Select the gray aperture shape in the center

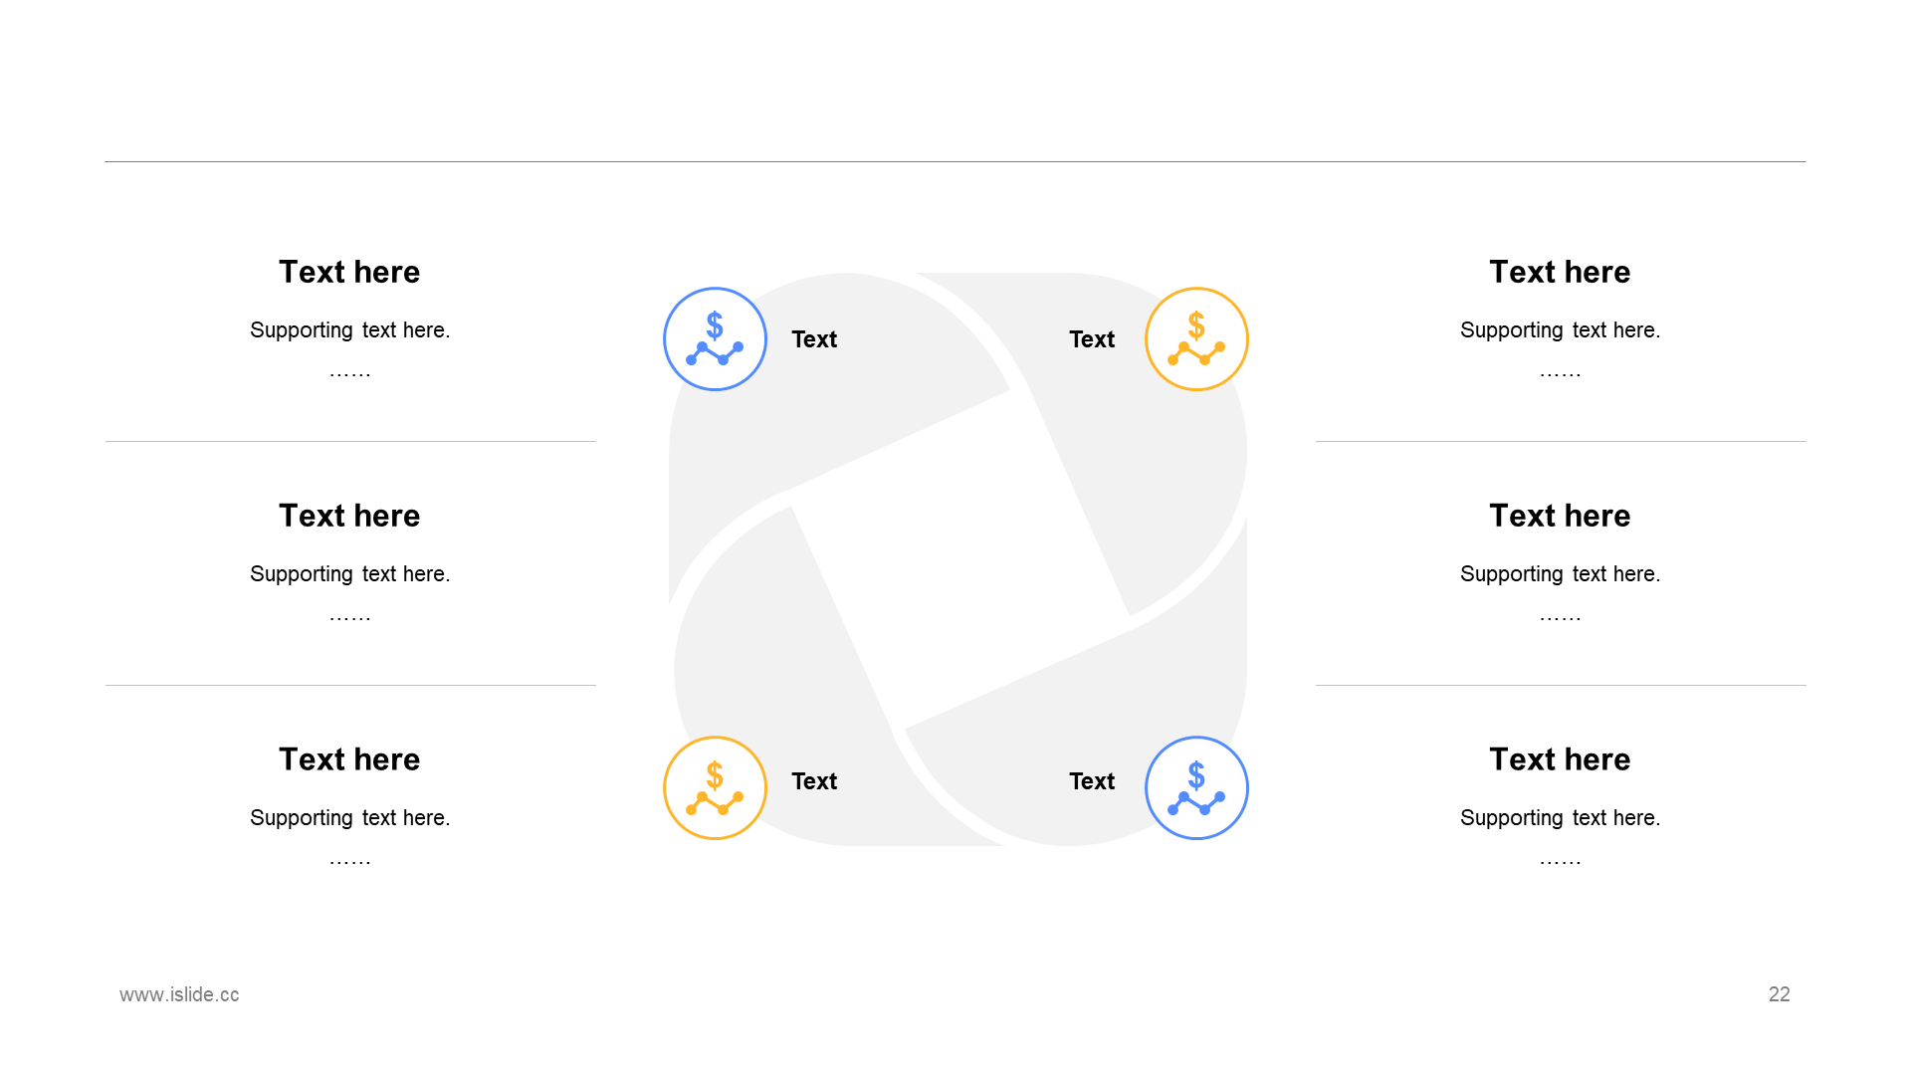coord(957,559)
